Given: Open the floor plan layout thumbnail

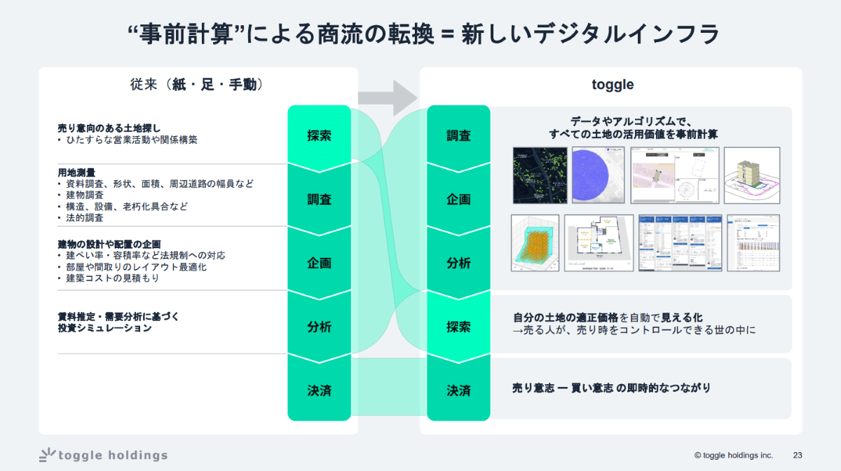Looking at the screenshot, I should coord(599,243).
